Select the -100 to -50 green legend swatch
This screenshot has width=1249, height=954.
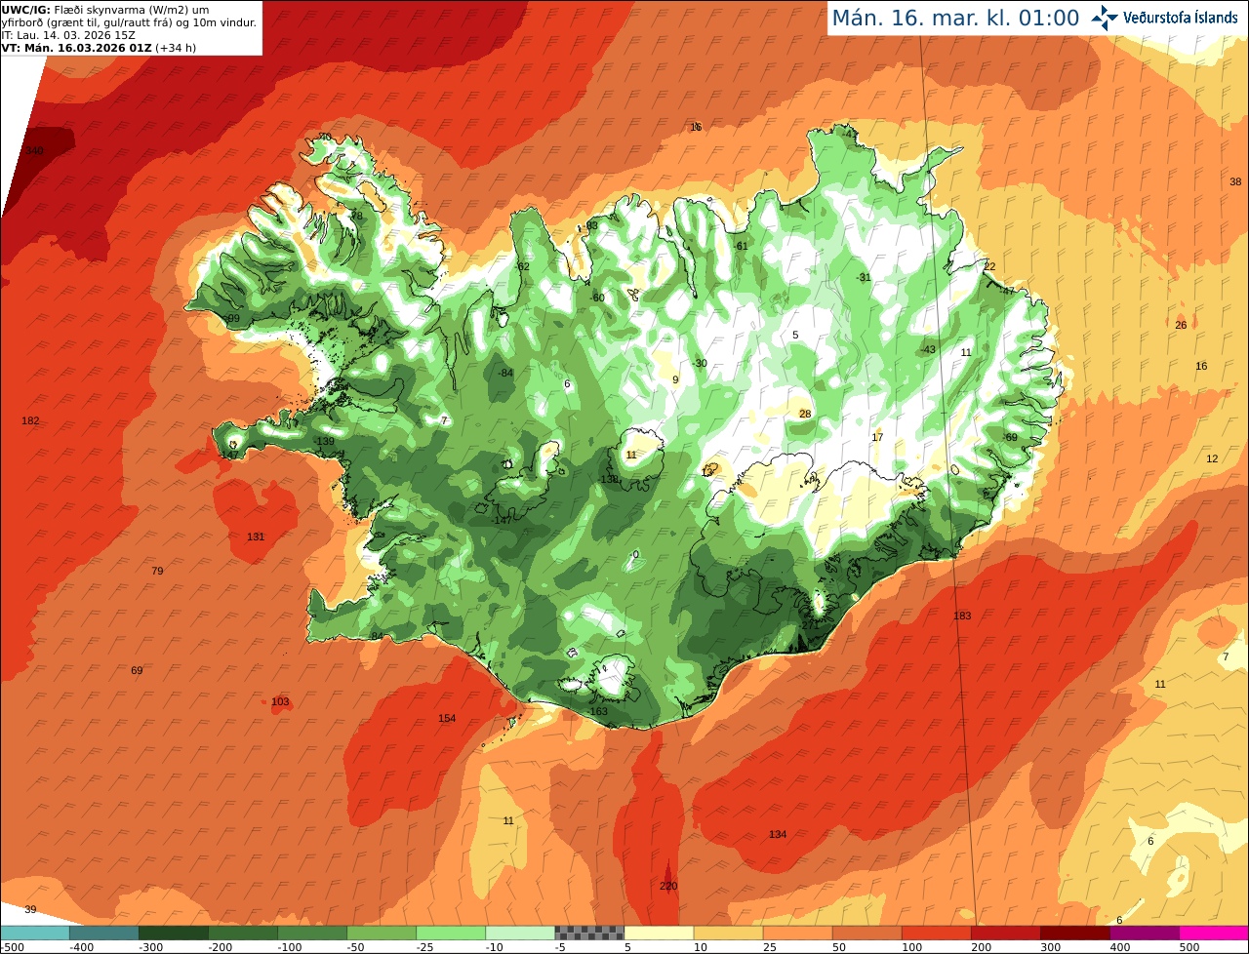tap(311, 933)
